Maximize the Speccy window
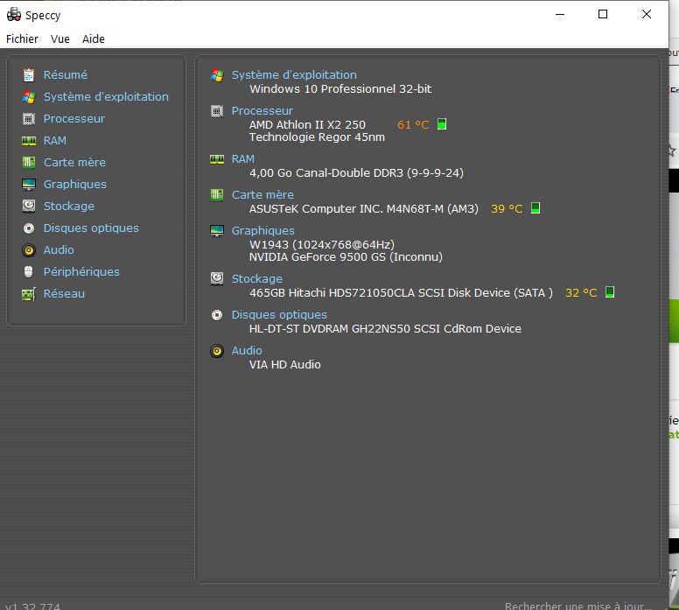This screenshot has width=679, height=610. tap(603, 14)
